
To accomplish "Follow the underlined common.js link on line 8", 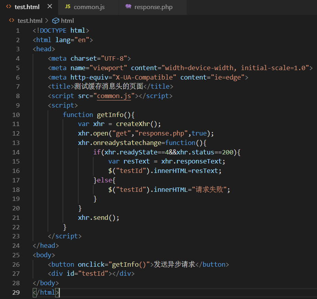I will (x=114, y=96).
